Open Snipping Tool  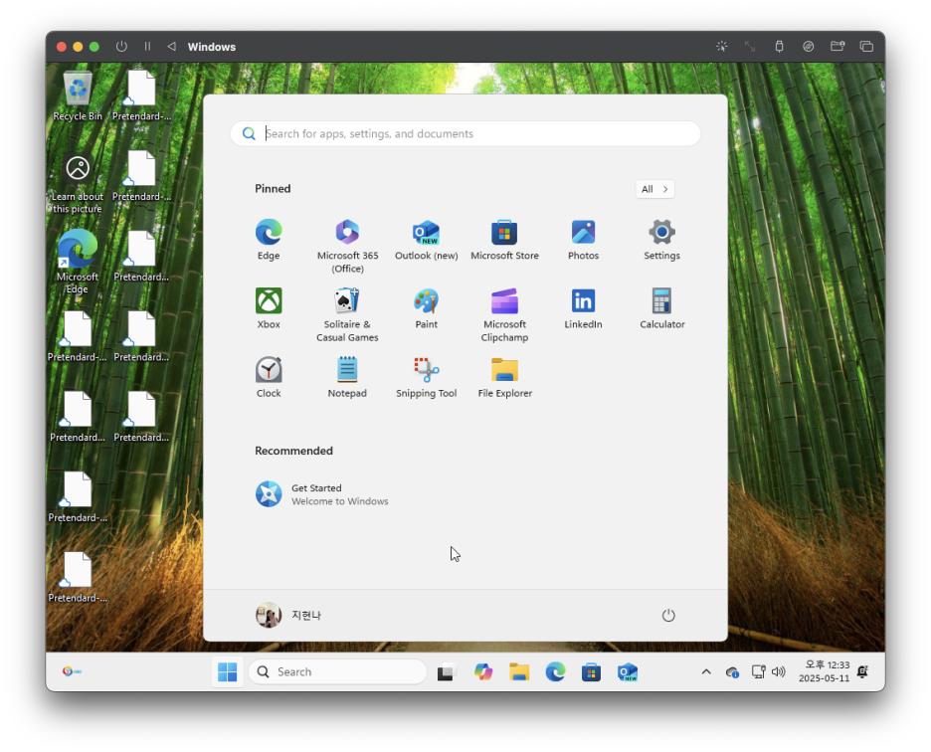(x=427, y=378)
